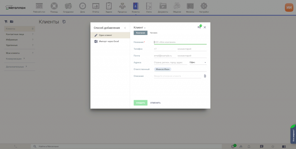Click the Отменить button
Screen dimensions: 296x149
(155, 103)
